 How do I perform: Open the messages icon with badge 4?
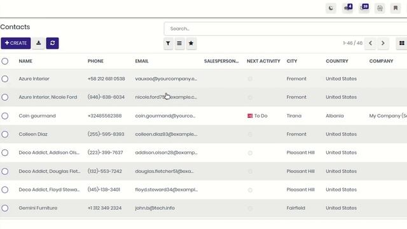coord(348,8)
